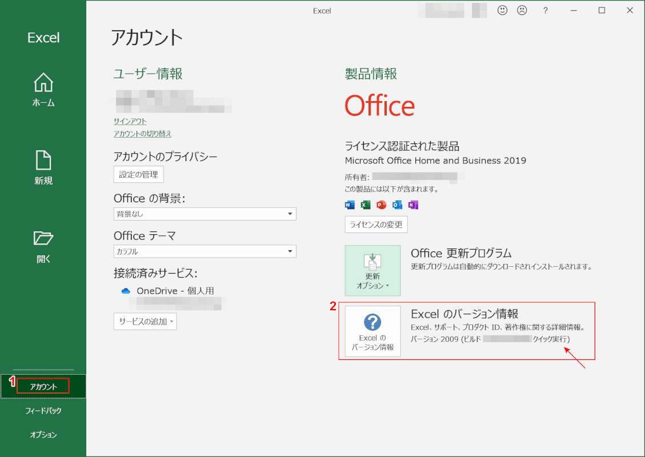This screenshot has height=457, width=645.
Task: Open the Home (ホーム) page icon
Action: coord(43,83)
